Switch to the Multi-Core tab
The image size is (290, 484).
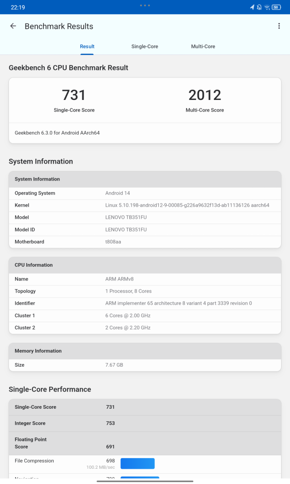(x=203, y=46)
